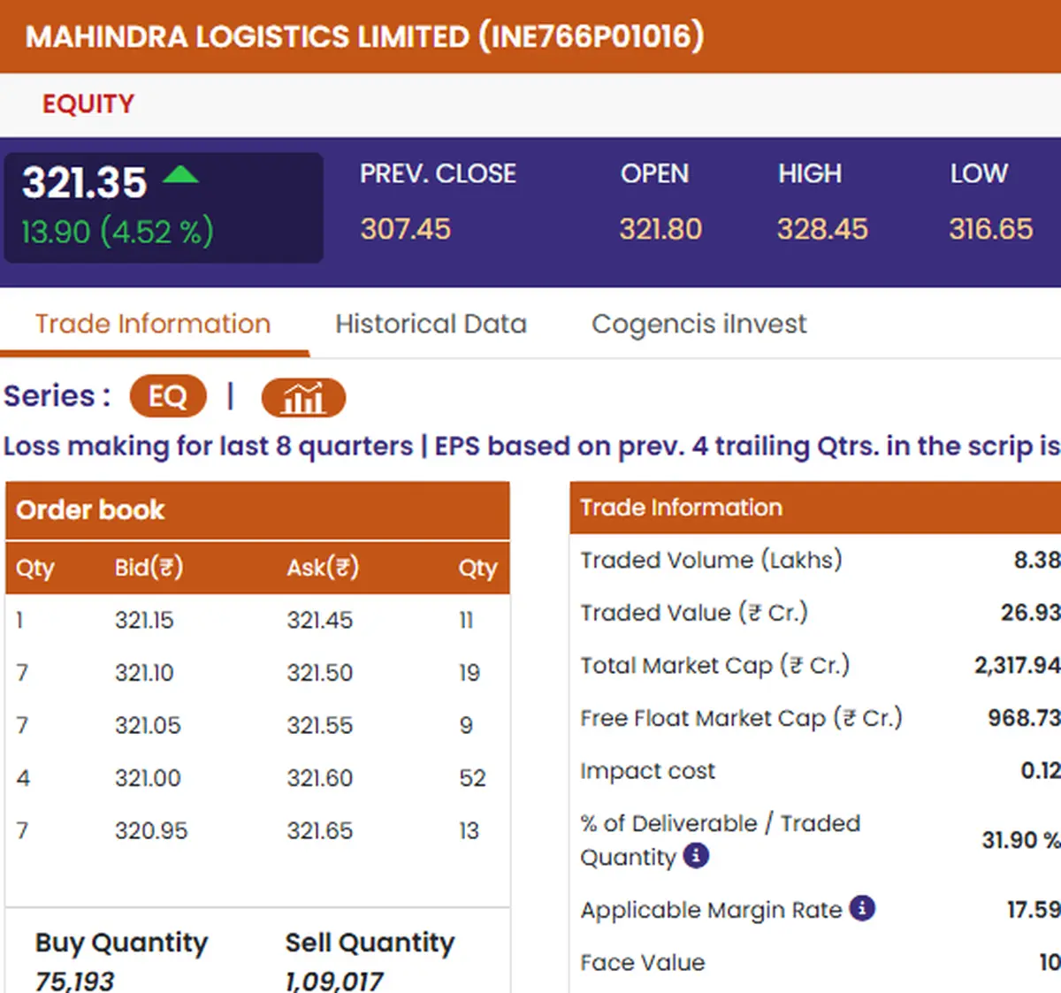Click the Buy Quantity value 75,193
This screenshot has width=1061, height=993.
tap(74, 981)
